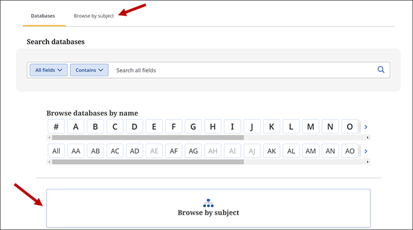Open the Browse by subject tab
This screenshot has height=230, width=413.
coord(94,16)
